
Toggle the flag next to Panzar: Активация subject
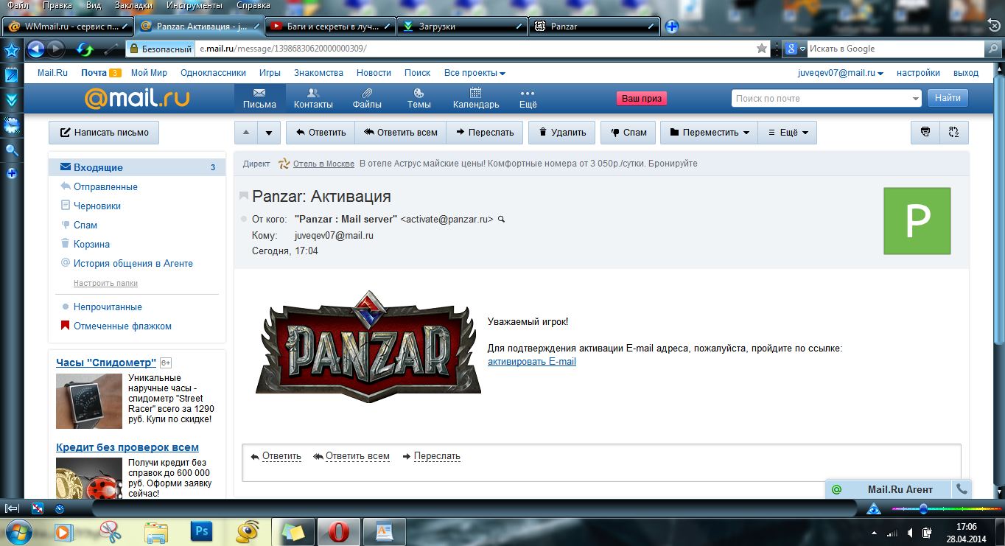coord(244,197)
